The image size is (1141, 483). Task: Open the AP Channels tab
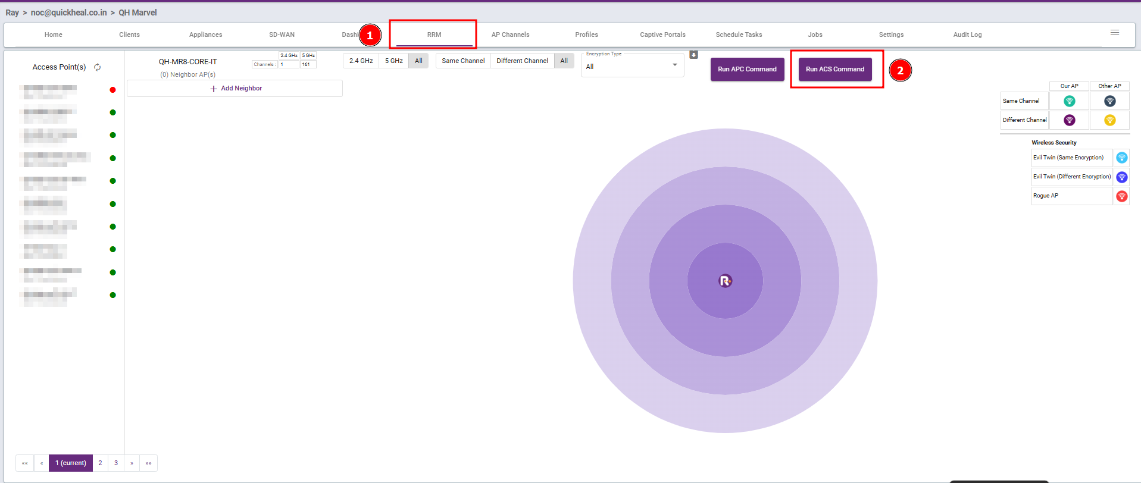tap(510, 34)
